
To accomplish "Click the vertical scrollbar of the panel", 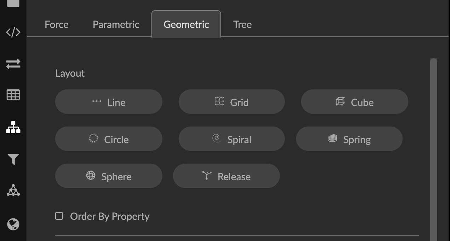I will (x=433, y=148).
